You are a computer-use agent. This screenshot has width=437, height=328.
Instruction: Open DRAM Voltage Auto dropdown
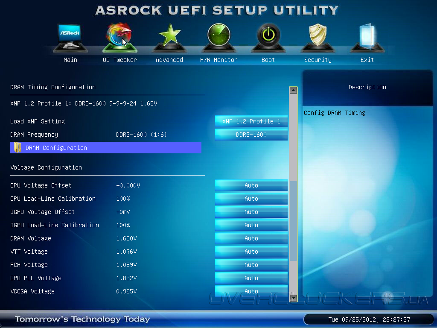(x=251, y=238)
